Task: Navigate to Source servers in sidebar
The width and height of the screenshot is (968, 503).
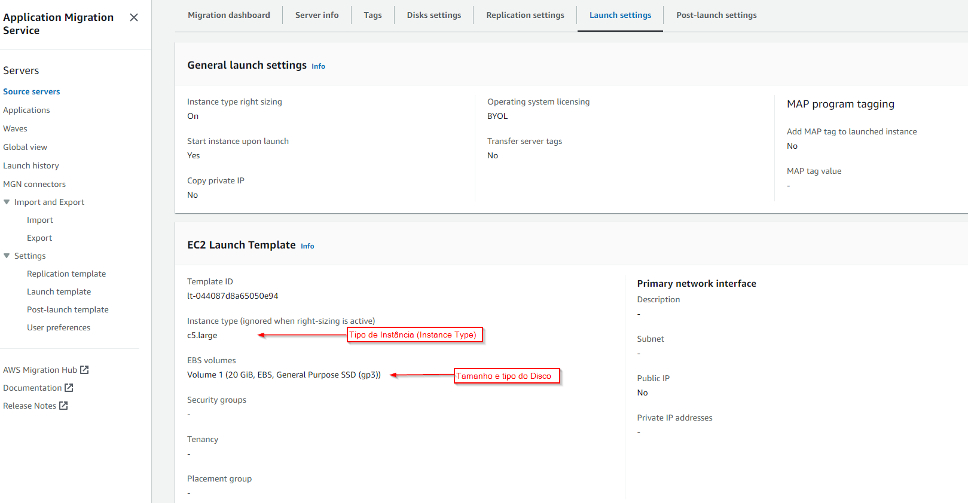Action: 32,91
